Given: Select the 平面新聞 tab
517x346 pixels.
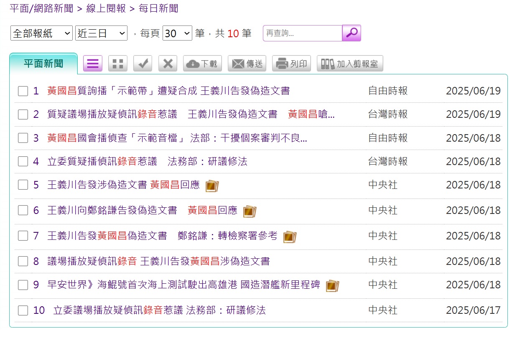Looking at the screenshot, I should (x=43, y=64).
